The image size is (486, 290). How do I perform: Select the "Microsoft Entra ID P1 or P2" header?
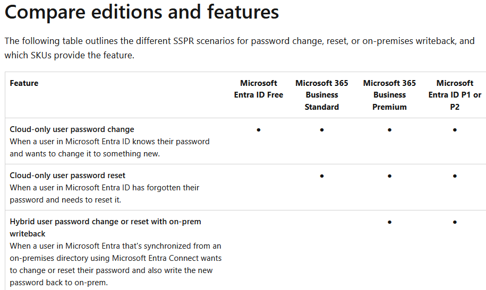pyautogui.click(x=455, y=95)
